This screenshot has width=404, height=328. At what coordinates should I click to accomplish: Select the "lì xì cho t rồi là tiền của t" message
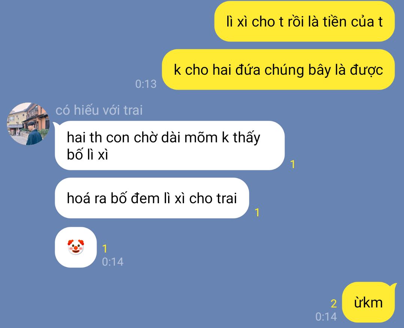tap(304, 21)
